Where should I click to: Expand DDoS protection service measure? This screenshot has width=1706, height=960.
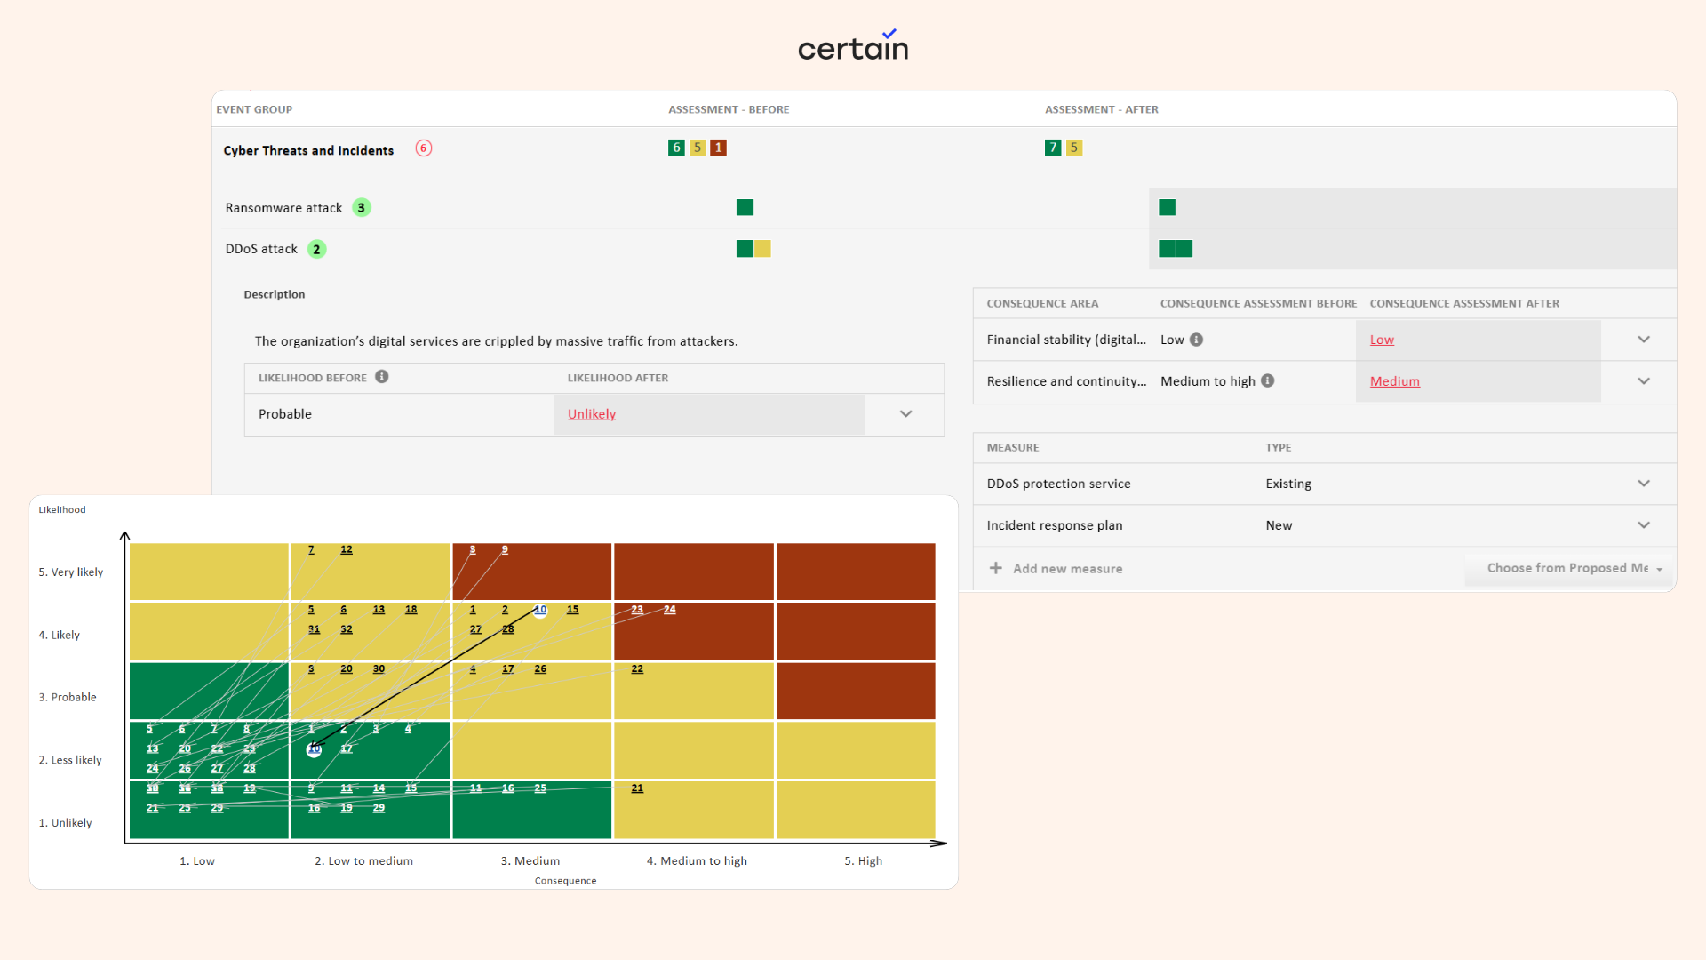(1643, 484)
